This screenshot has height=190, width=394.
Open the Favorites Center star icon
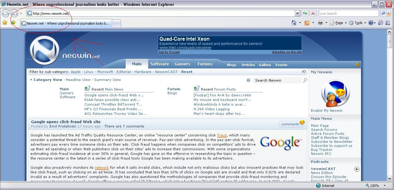coord(5,23)
